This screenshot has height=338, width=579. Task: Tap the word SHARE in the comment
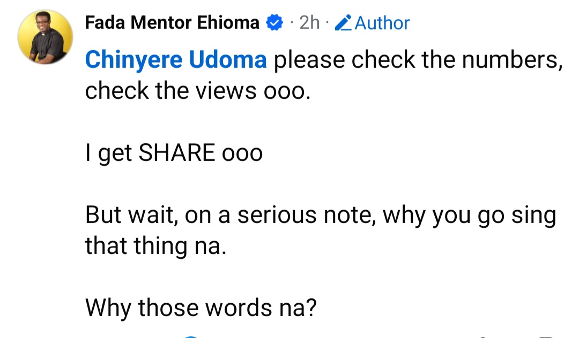[x=177, y=153]
